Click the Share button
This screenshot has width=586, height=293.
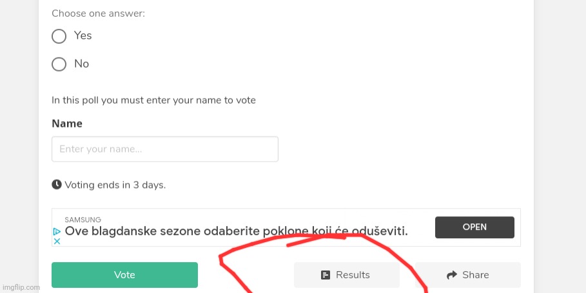(467, 275)
